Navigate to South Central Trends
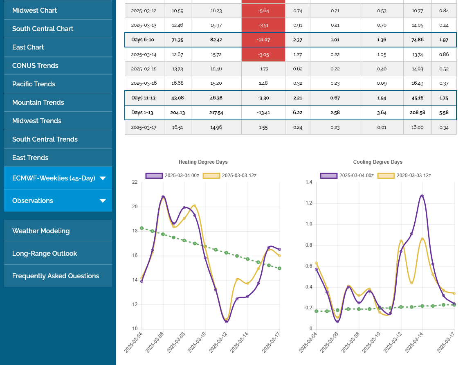The image size is (465, 365). [x=45, y=139]
